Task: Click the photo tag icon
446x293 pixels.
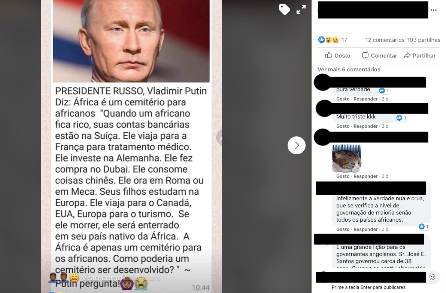Action: [284, 9]
